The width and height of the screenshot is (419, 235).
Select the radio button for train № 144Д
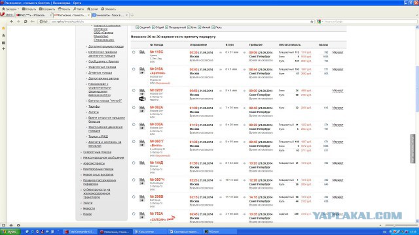coord(134,163)
